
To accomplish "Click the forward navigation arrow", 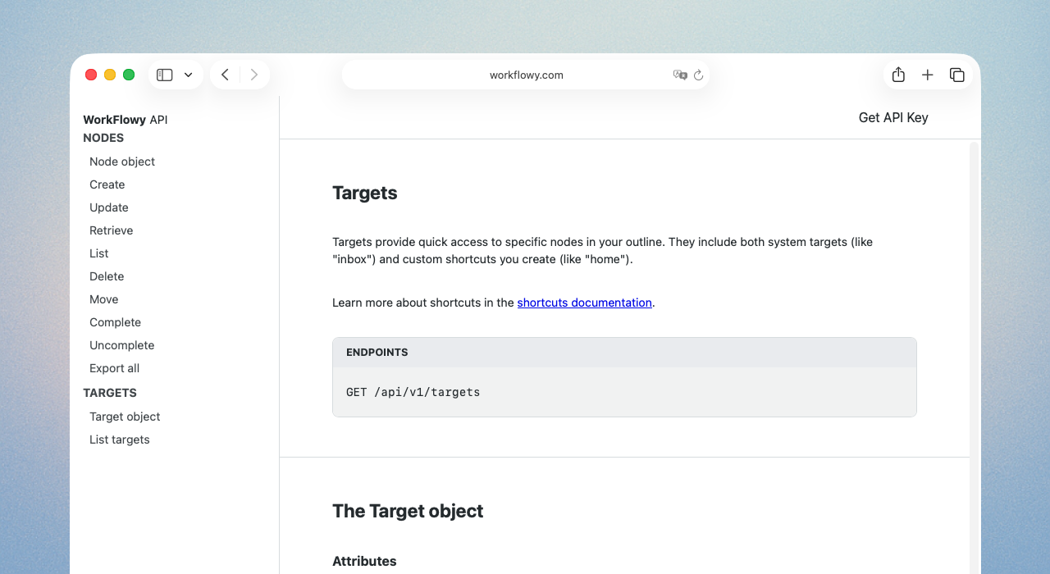I will (254, 74).
